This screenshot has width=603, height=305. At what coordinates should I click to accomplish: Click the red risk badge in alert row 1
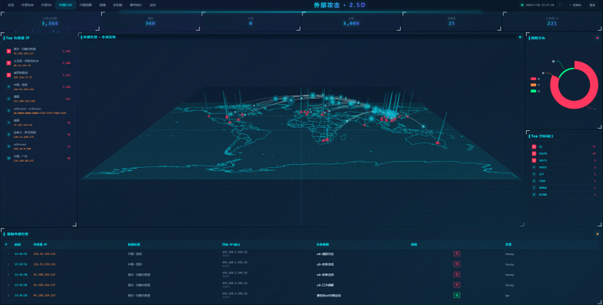pyautogui.click(x=456, y=253)
